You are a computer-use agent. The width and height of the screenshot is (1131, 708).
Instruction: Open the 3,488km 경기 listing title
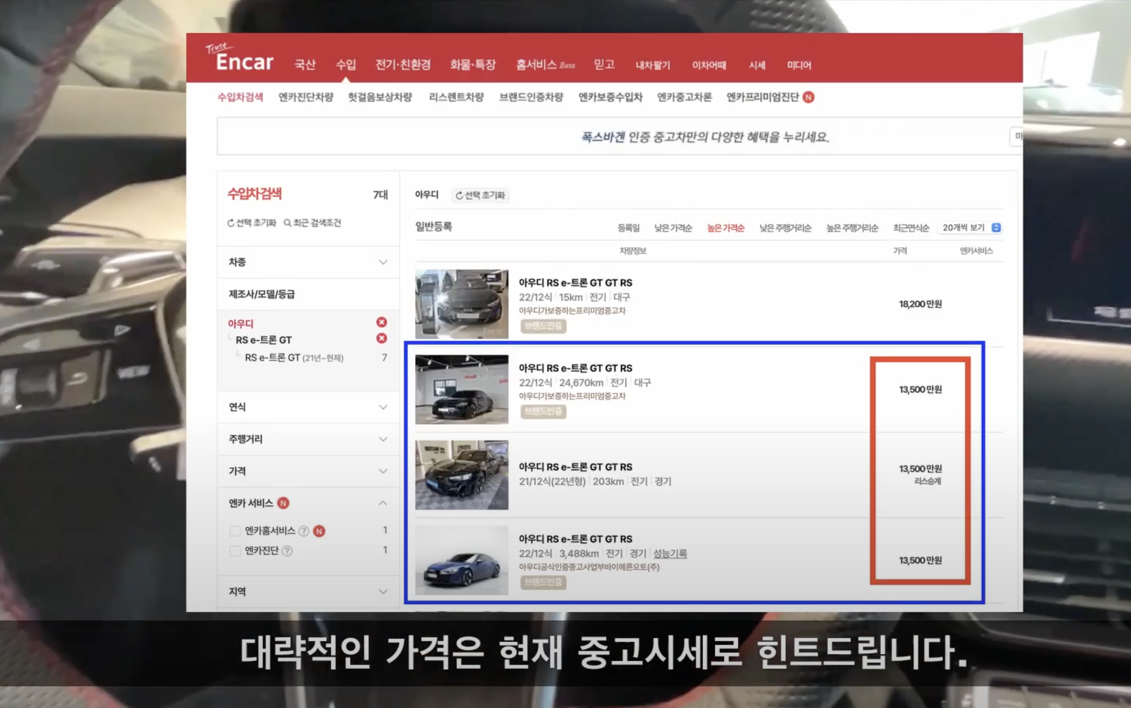(575, 539)
